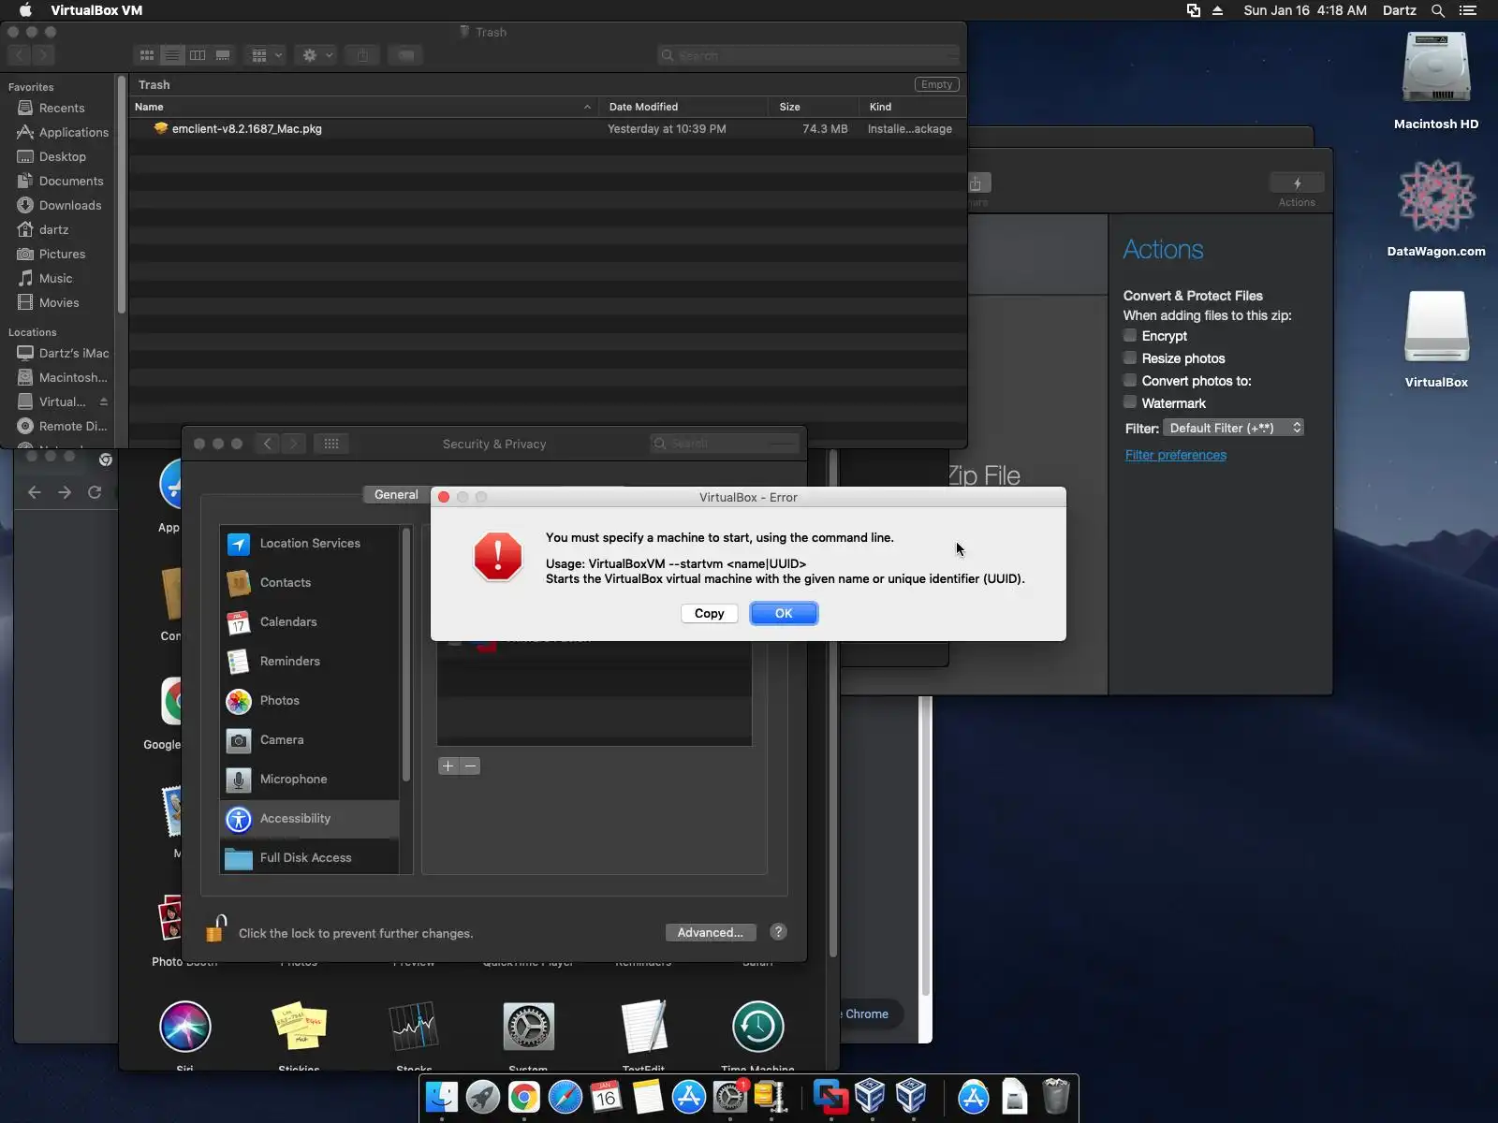1498x1123 pixels.
Task: Click OK in the VirtualBox error dialog
Action: pyautogui.click(x=784, y=614)
